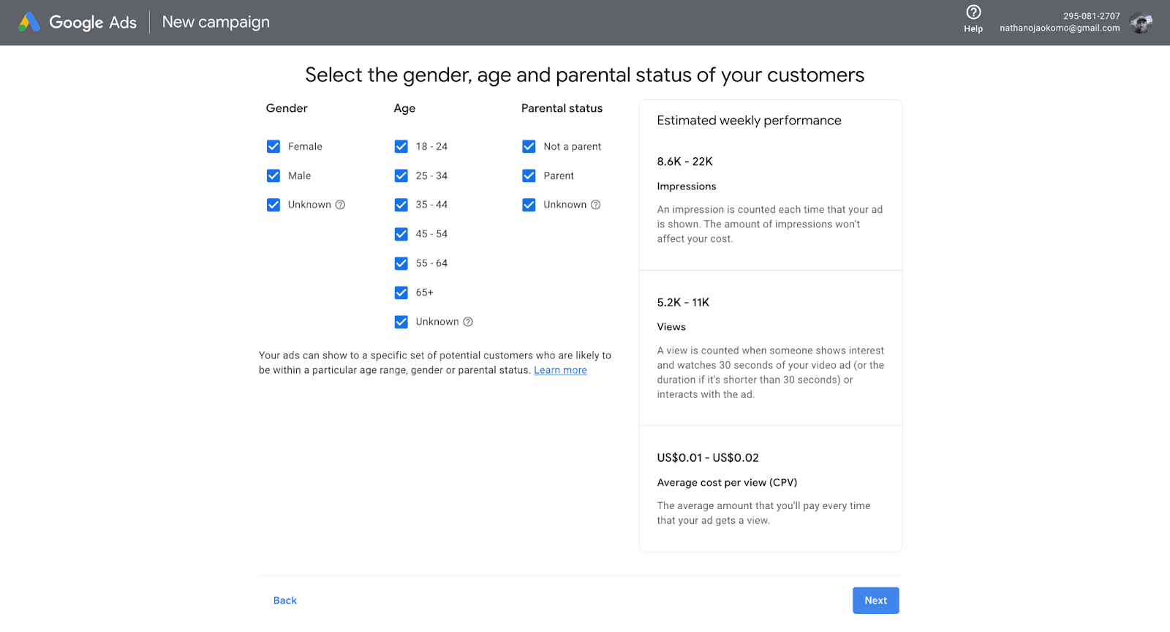The width and height of the screenshot is (1170, 632).
Task: Click the nathanojaokomo@gmail.com account email
Action: pyautogui.click(x=1060, y=28)
